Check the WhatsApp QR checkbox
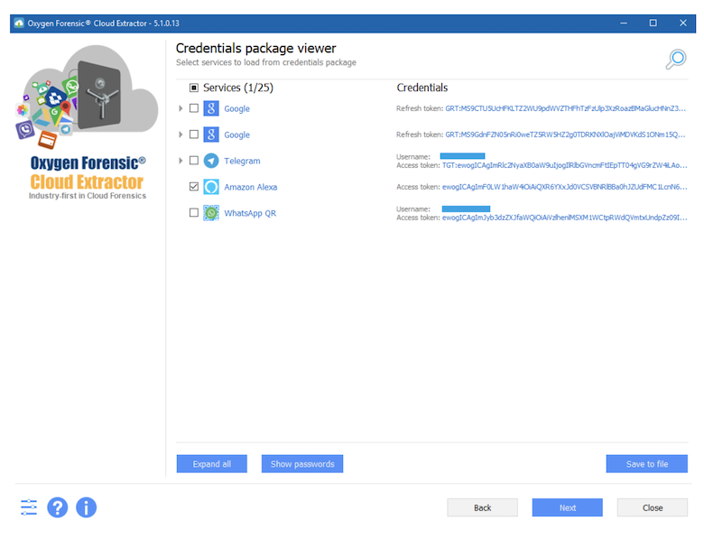 pos(193,212)
